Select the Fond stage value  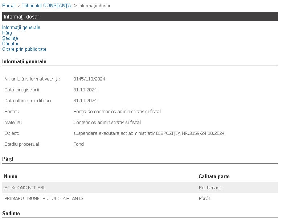[78, 144]
